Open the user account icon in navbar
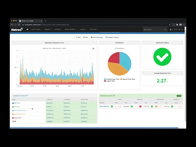This screenshot has height=147, width=196. [x=170, y=29]
